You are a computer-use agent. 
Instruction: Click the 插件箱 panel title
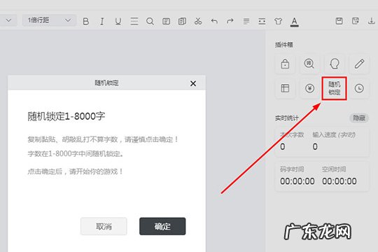[284, 45]
